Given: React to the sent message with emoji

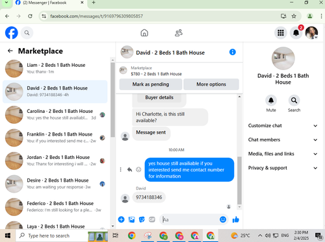Looking at the screenshot, I should point(138,169).
